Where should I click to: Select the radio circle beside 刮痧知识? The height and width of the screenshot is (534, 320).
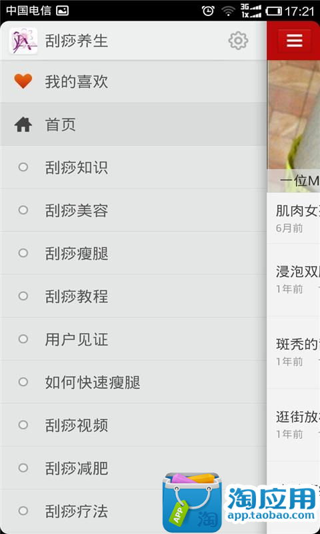[23, 168]
